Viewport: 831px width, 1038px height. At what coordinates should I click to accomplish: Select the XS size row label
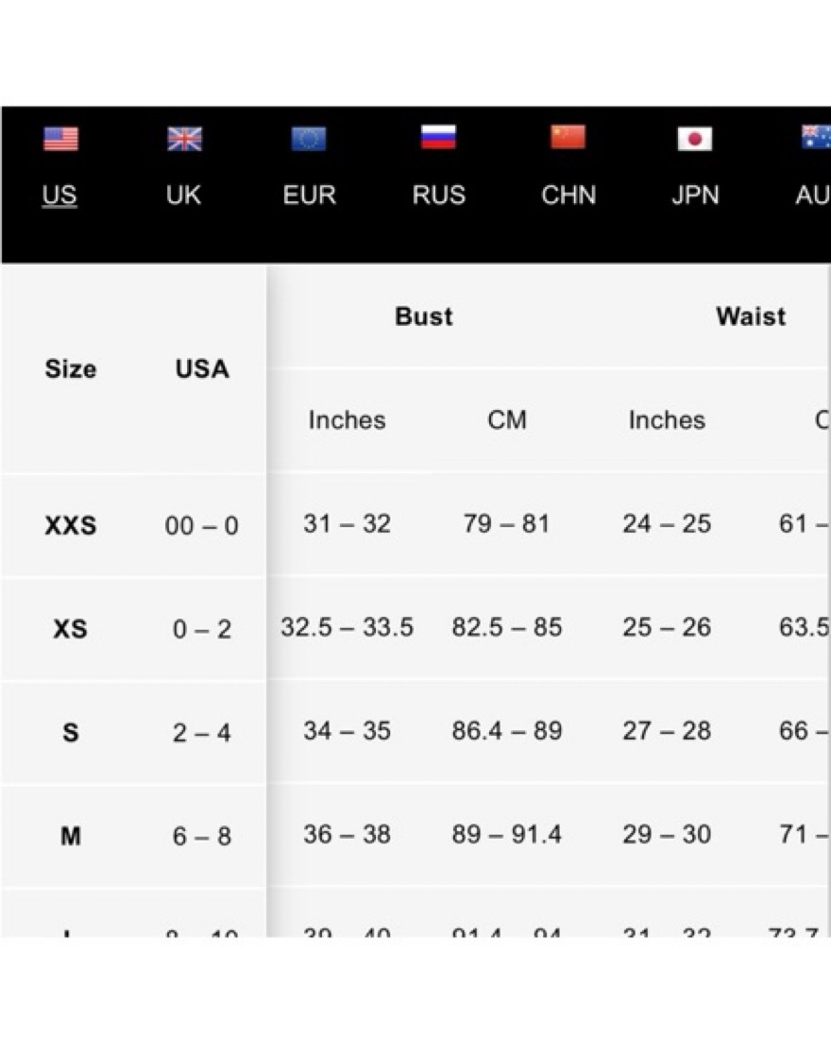click(x=71, y=629)
